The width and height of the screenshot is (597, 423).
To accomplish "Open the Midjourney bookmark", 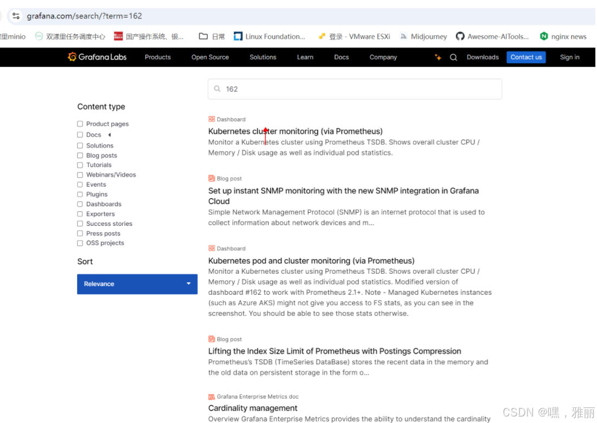I will click(423, 36).
